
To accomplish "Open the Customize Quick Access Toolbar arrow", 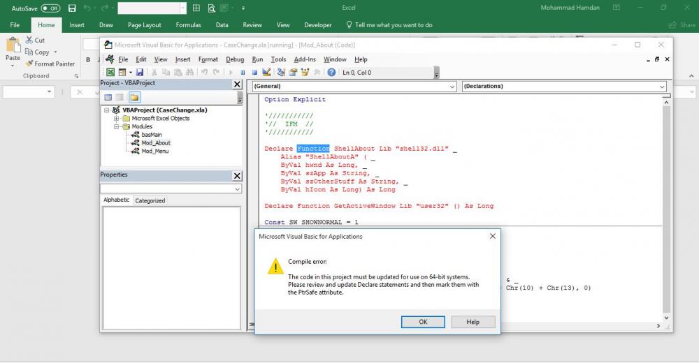I will pos(243,8).
